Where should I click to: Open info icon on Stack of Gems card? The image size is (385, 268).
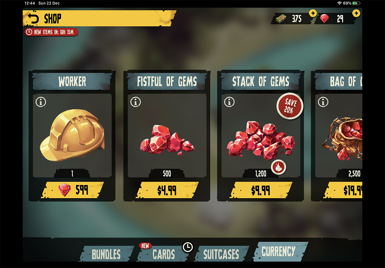[229, 102]
